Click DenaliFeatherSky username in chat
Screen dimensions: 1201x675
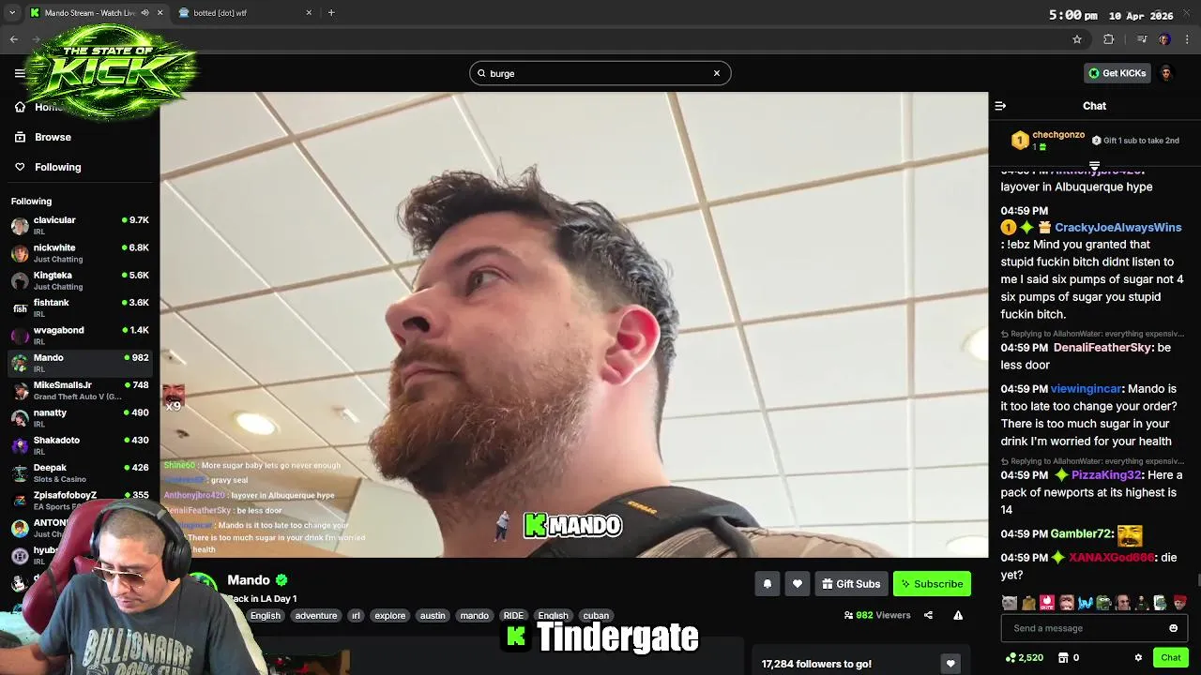(x=1102, y=348)
